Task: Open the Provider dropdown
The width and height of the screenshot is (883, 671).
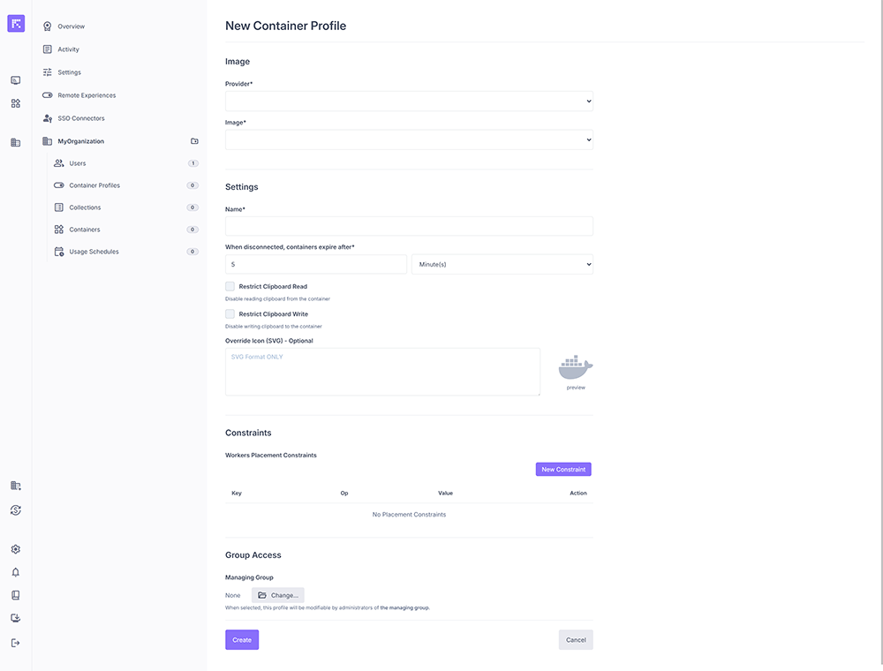Action: (409, 102)
